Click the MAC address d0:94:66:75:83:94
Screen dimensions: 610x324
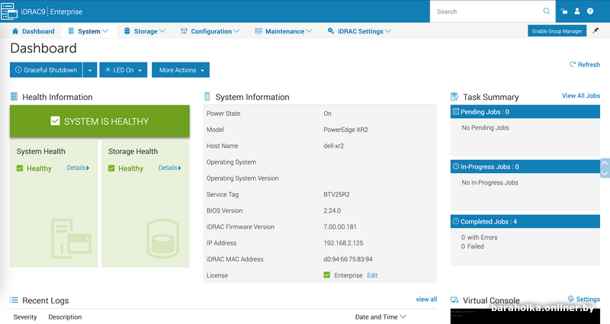click(348, 259)
